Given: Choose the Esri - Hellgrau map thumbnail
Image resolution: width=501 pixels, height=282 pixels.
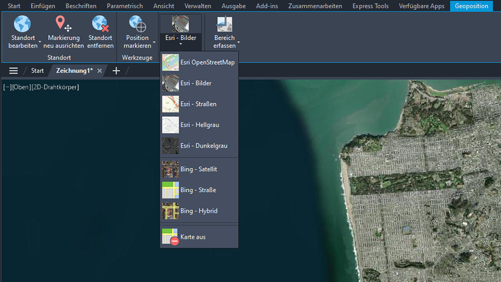Looking at the screenshot, I should 170,125.
